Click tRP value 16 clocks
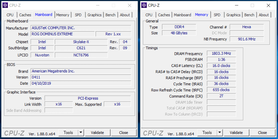Screen dimensions: 278x139 click(221, 78)
